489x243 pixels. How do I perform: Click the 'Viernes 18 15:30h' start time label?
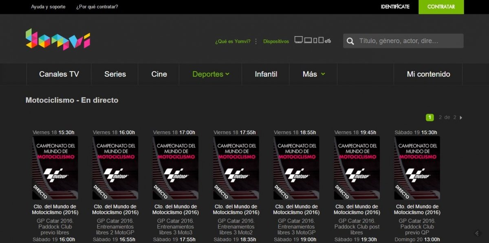pos(53,132)
